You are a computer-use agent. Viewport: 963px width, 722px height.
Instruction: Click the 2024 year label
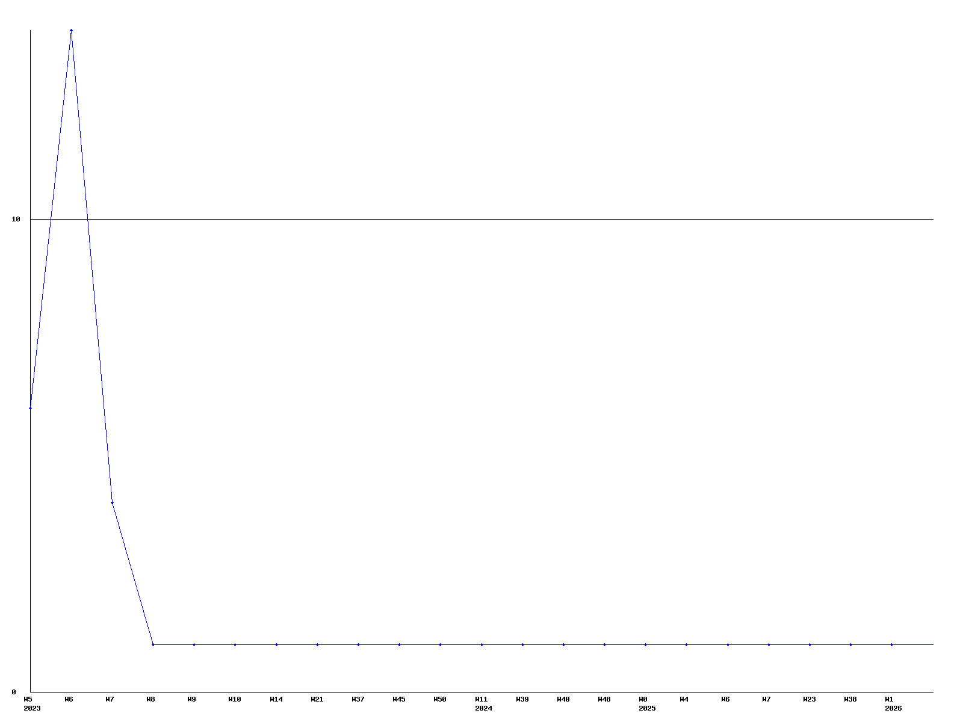click(483, 708)
